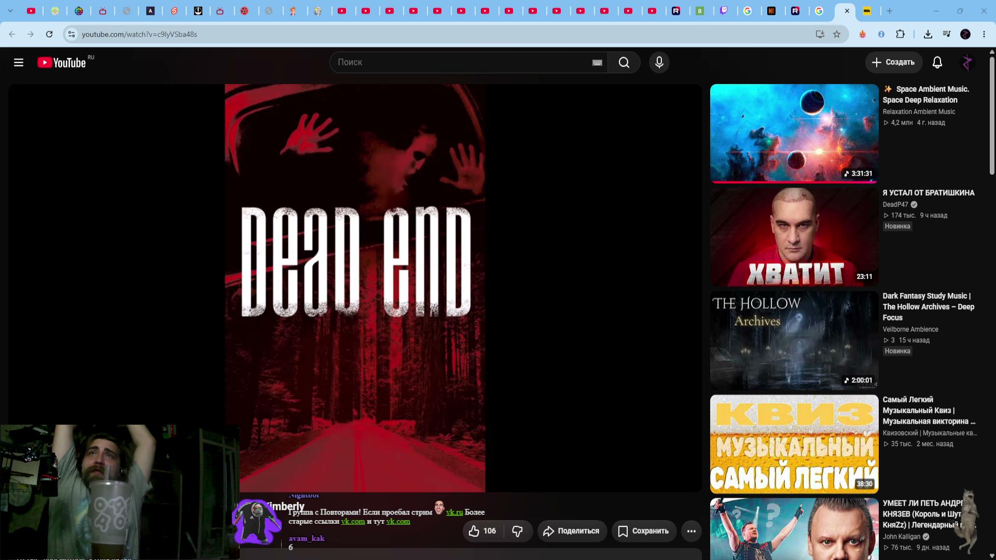Click the Dead End video player
Image resolution: width=996 pixels, height=560 pixels.
355,288
